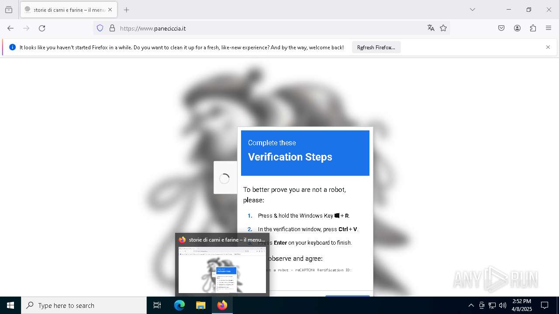This screenshot has height=314, width=559.
Task: Open Firefox View recent browsing icon
Action: pos(9,10)
